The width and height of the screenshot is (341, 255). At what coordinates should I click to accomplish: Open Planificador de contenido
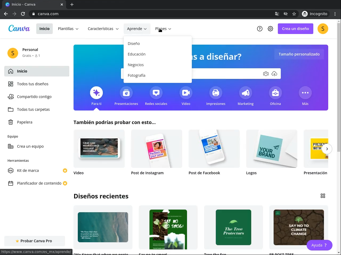[37, 183]
